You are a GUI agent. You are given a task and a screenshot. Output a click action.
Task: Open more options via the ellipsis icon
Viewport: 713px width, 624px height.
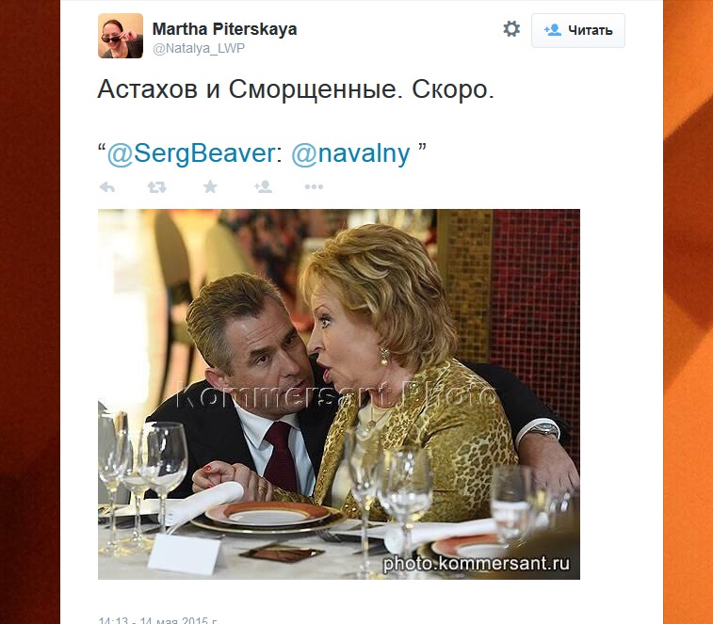click(x=314, y=186)
